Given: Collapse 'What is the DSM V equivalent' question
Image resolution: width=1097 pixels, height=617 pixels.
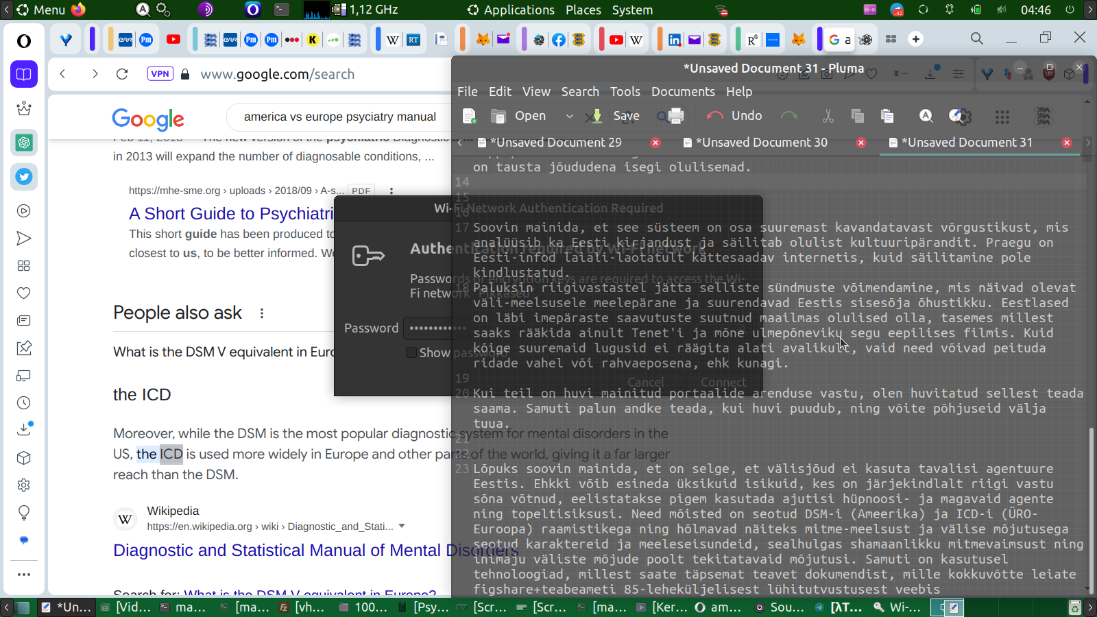Looking at the screenshot, I should pos(224,352).
